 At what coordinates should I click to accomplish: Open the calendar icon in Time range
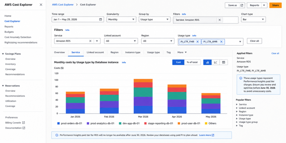(101, 19)
